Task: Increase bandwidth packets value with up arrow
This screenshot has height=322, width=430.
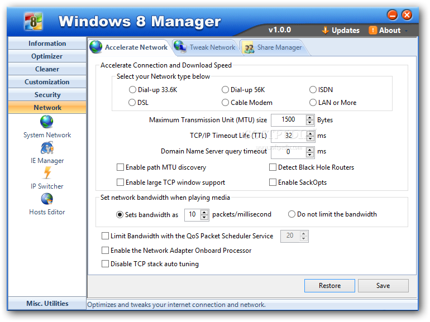Action: [x=204, y=212]
